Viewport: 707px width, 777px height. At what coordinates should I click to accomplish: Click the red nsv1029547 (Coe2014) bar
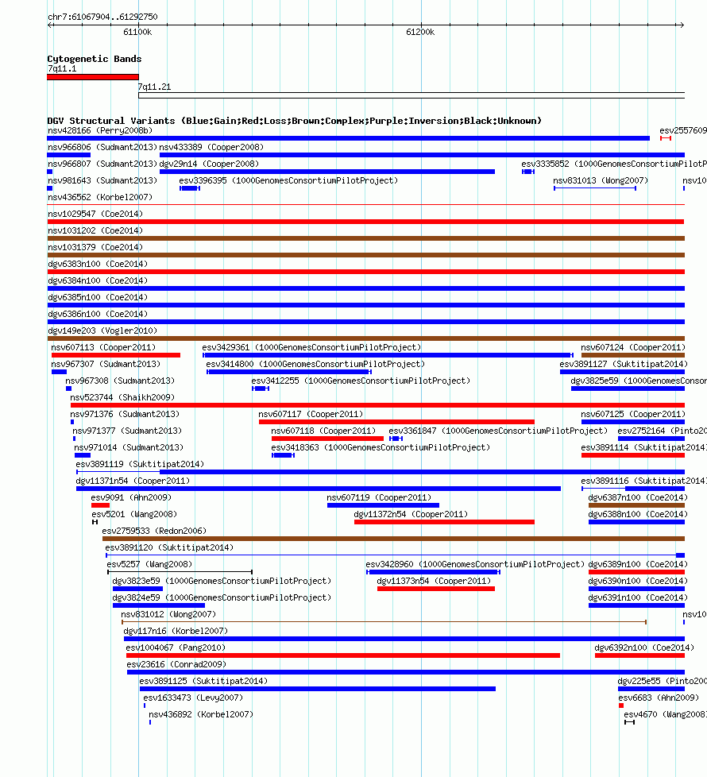tap(365, 222)
